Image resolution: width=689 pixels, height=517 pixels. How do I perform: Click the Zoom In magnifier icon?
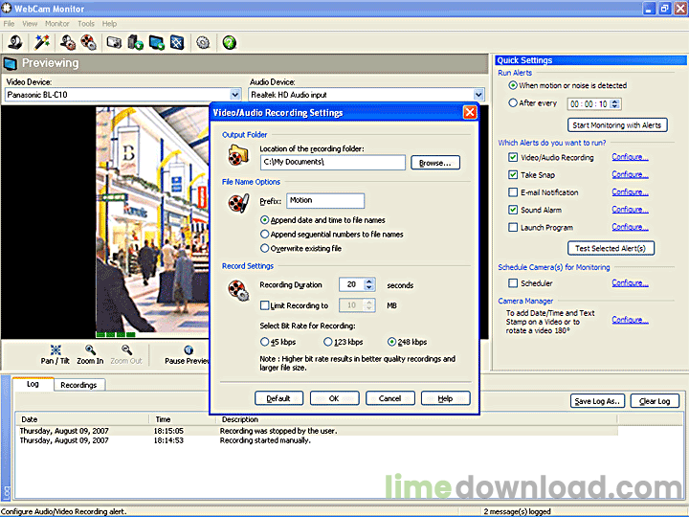90,350
